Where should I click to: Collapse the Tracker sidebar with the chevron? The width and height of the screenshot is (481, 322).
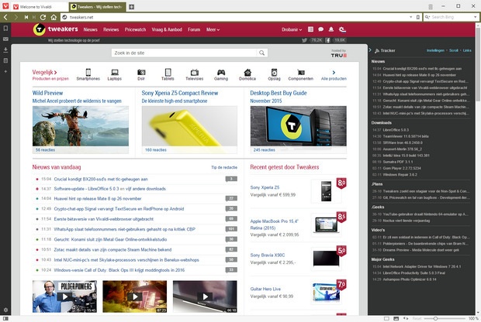click(x=369, y=50)
